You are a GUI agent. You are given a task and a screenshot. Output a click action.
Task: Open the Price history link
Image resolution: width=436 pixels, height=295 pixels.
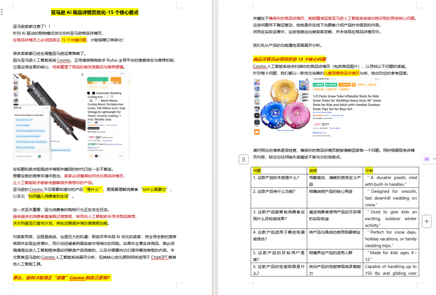coord(334,128)
